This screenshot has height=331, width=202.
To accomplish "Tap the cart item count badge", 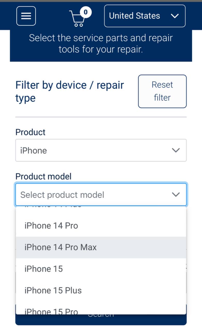I will [86, 12].
